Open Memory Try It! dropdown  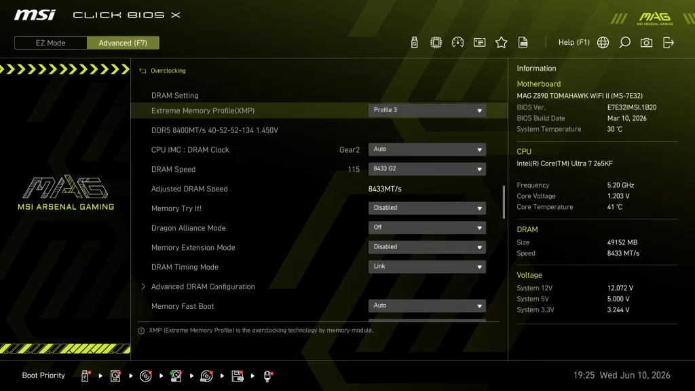point(427,208)
